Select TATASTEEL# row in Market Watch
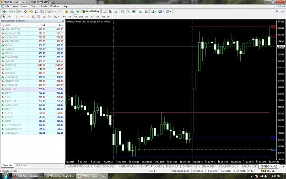The width and height of the screenshot is (286, 179). (x=32, y=133)
